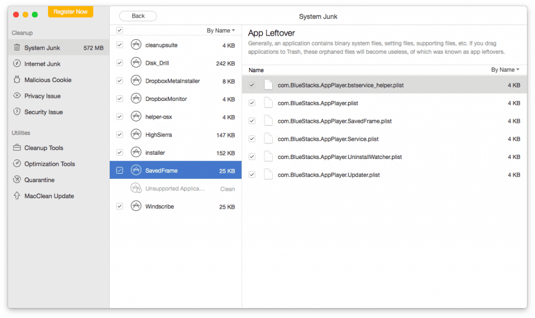The height and width of the screenshot is (318, 535).
Task: Toggle the select-all checkbox above app list
Action: [120, 30]
